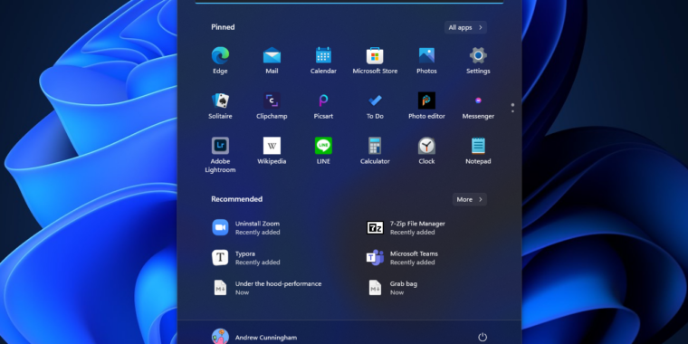This screenshot has width=688, height=344.
Task: Launch Adobe Lightroom from pinned apps
Action: (220, 155)
